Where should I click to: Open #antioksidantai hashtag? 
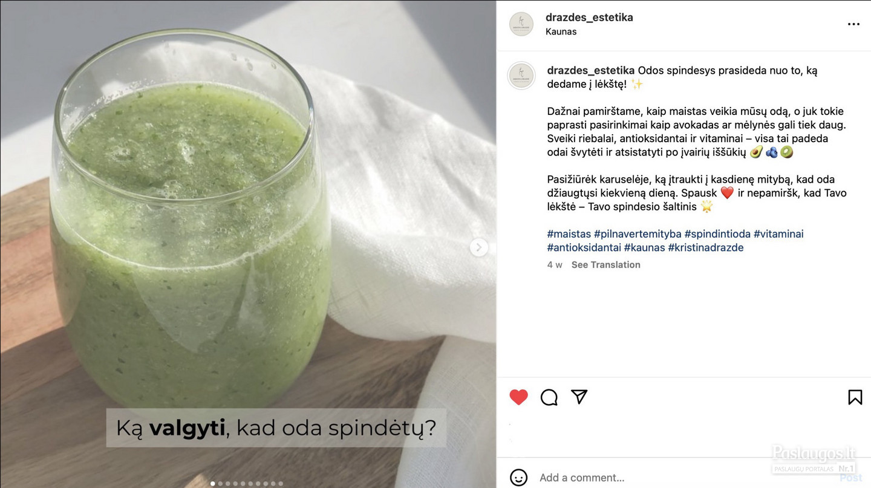(x=584, y=248)
